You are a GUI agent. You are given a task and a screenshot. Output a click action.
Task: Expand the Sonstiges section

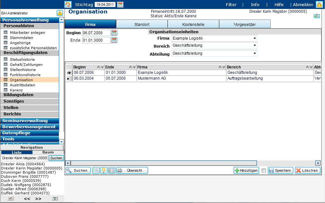tap(30, 102)
